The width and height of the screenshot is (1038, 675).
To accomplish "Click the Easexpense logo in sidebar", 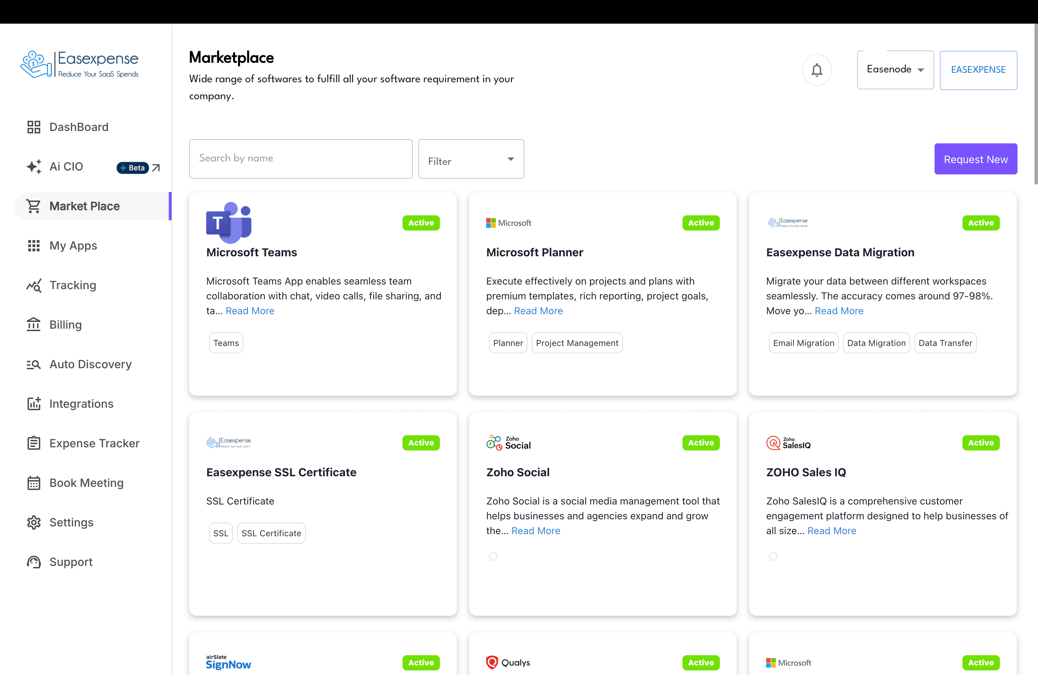I will click(80, 65).
